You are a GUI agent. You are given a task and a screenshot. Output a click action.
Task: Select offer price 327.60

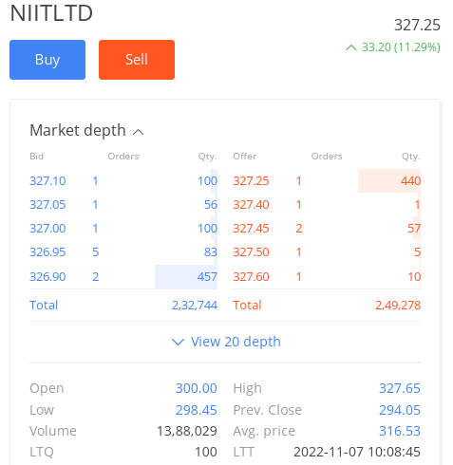pos(251,277)
